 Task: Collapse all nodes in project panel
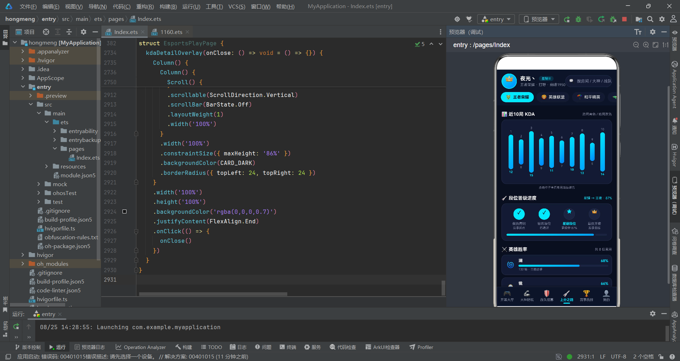69,32
